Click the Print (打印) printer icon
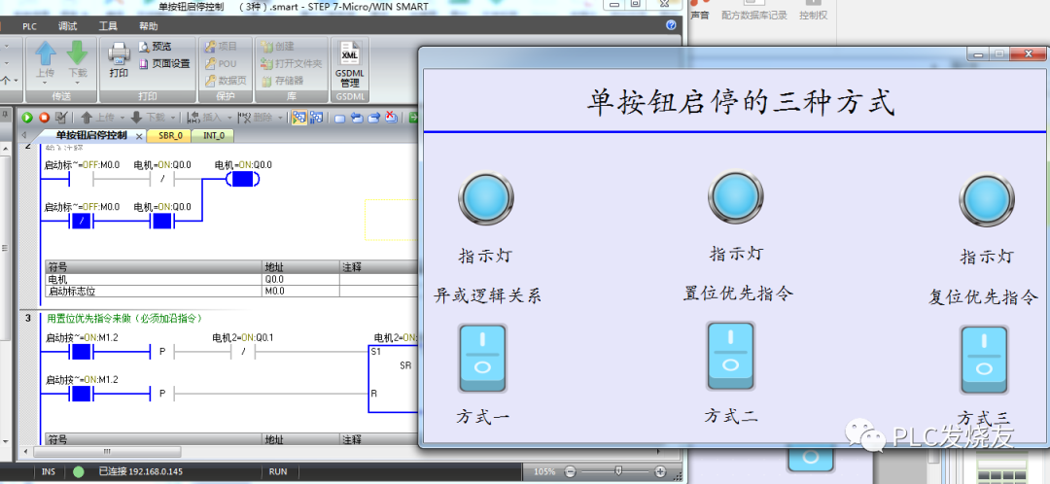Screen dimensions: 1050x484 pyautogui.click(x=120, y=52)
